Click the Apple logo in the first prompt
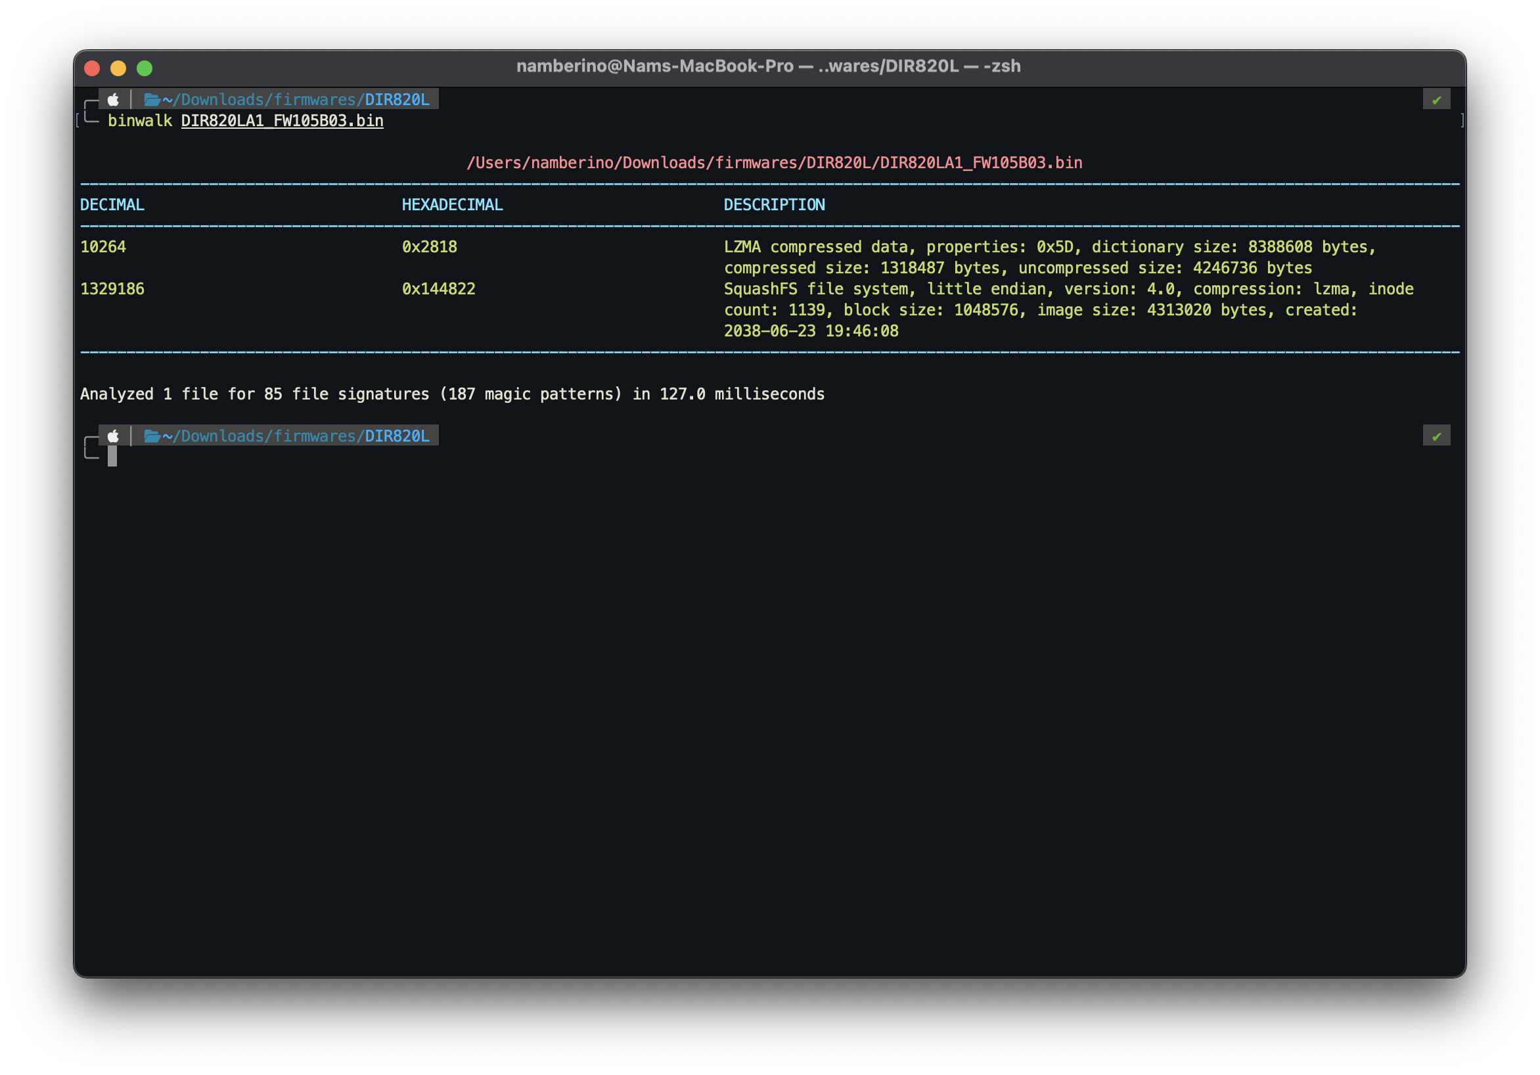Viewport: 1540px width, 1075px height. 114,99
